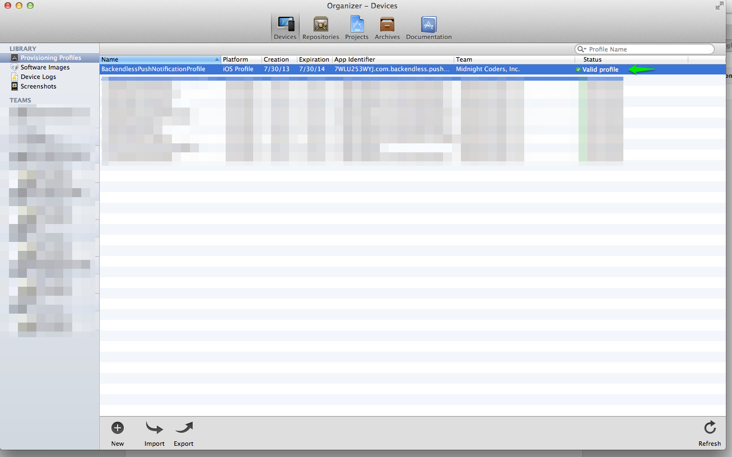Click the Import arrow icon
The width and height of the screenshot is (732, 457).
154,428
